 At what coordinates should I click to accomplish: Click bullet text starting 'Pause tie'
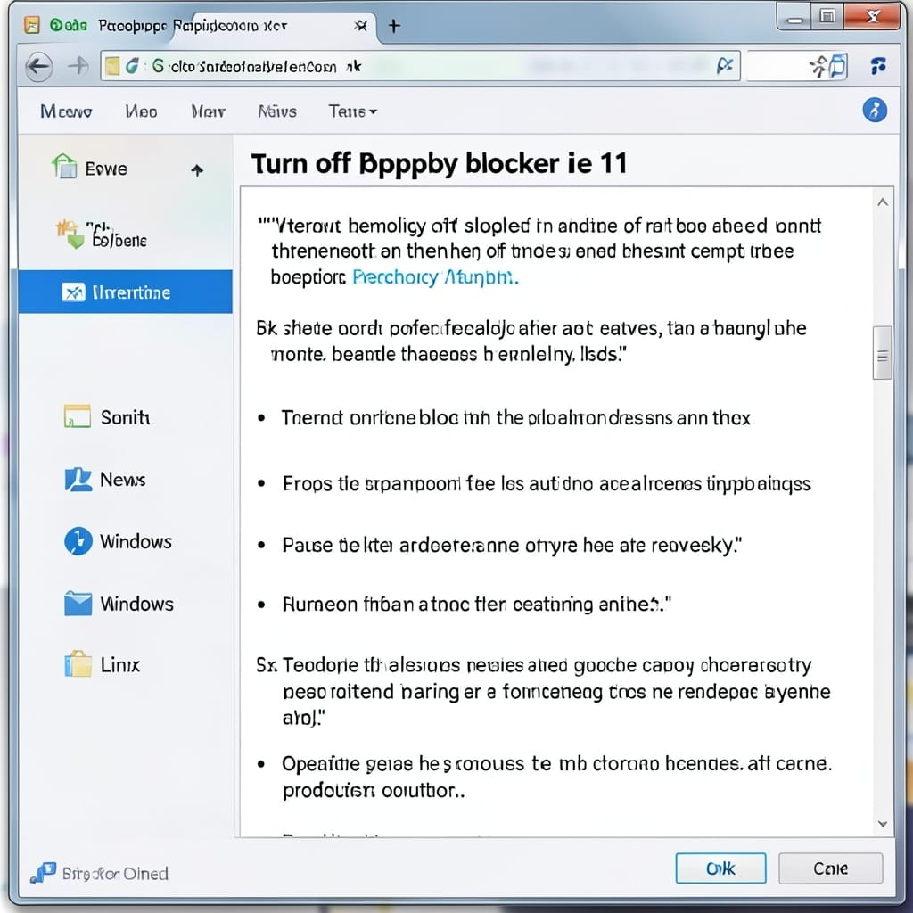(512, 546)
